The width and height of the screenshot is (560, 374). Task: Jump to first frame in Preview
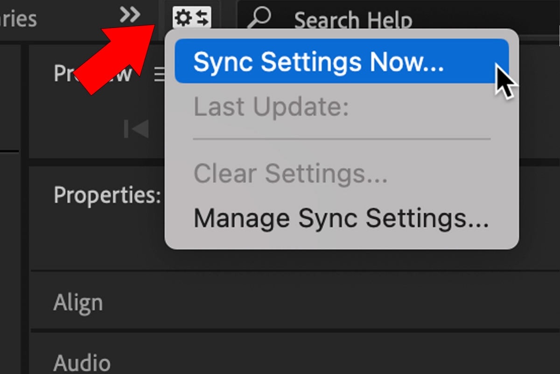tap(136, 128)
